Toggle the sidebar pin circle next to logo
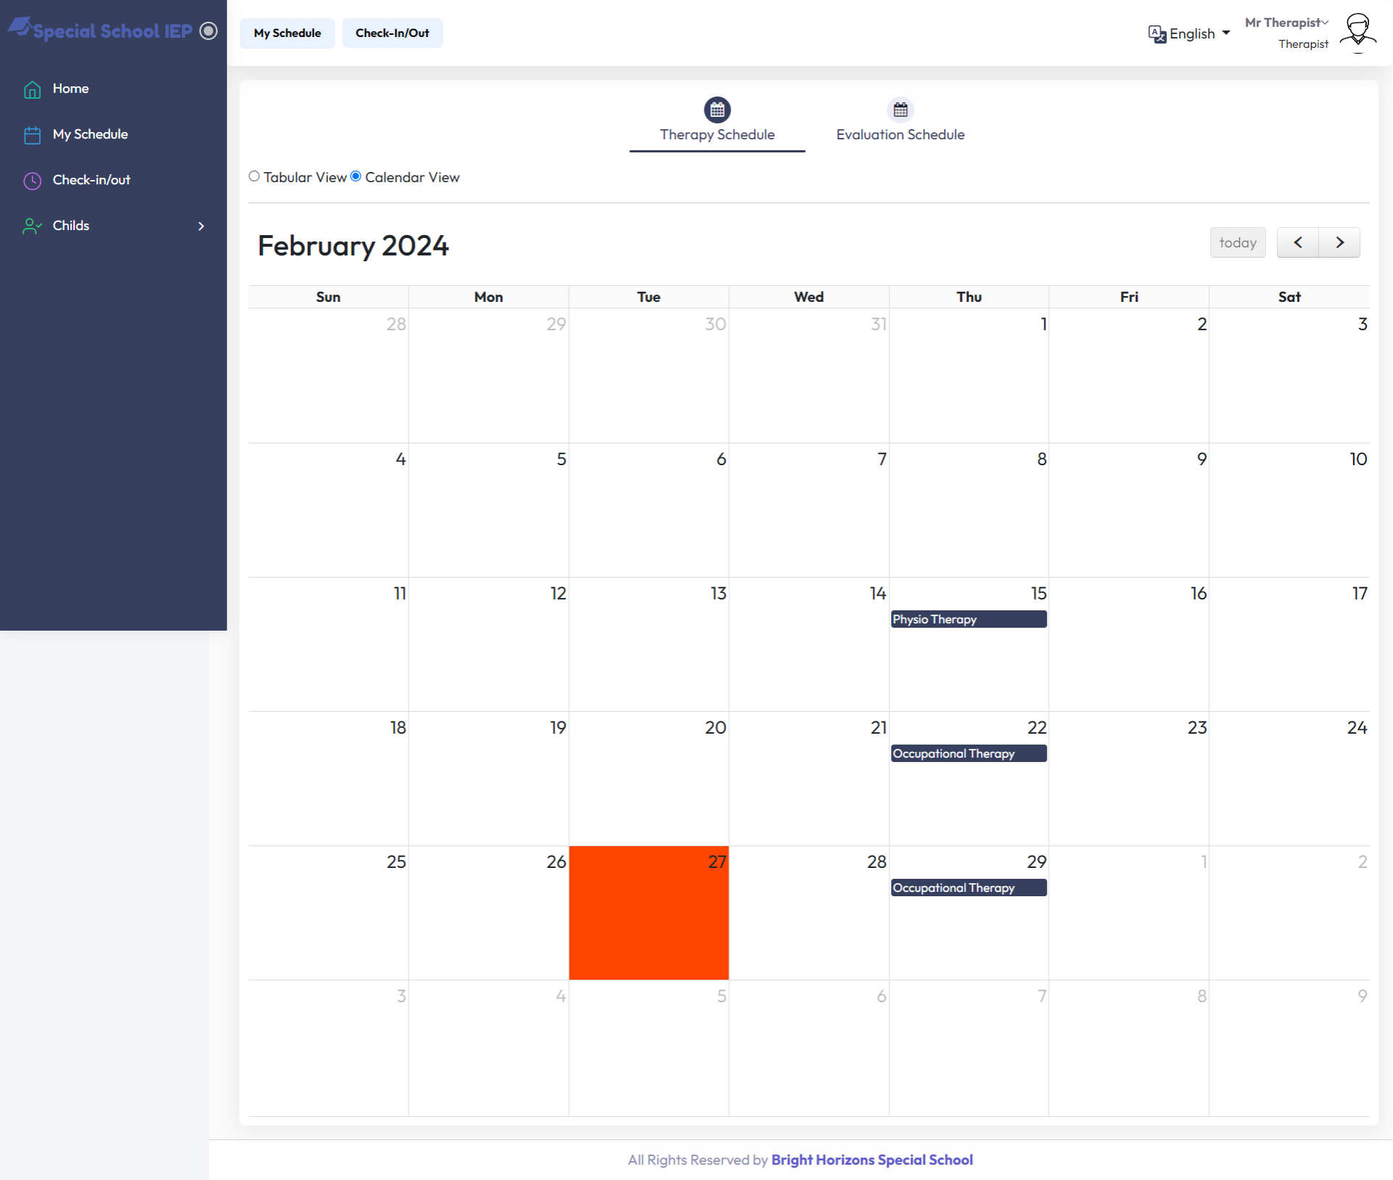1393x1180 pixels. tap(208, 31)
